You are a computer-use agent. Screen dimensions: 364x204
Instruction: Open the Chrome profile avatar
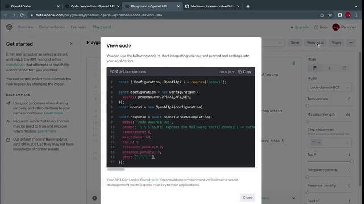click(348, 15)
